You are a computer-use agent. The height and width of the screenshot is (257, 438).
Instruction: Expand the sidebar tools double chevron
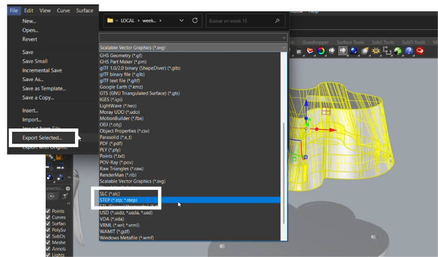69,177
